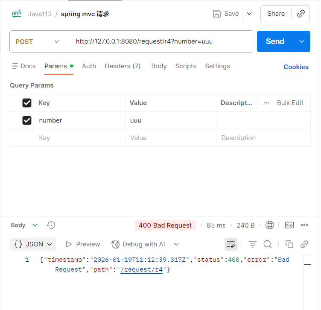Toggle select-all params checkbox in header
The height and width of the screenshot is (310, 321).
27,103
